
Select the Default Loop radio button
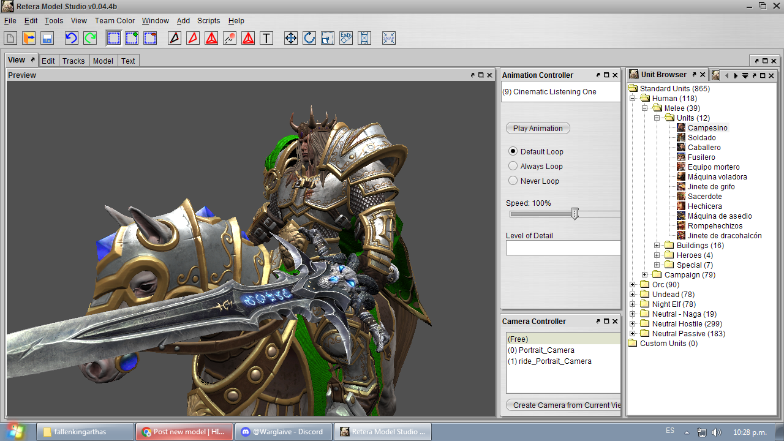[x=513, y=151]
